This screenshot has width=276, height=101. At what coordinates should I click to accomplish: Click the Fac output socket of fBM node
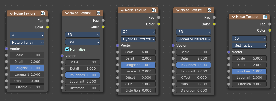103,20
